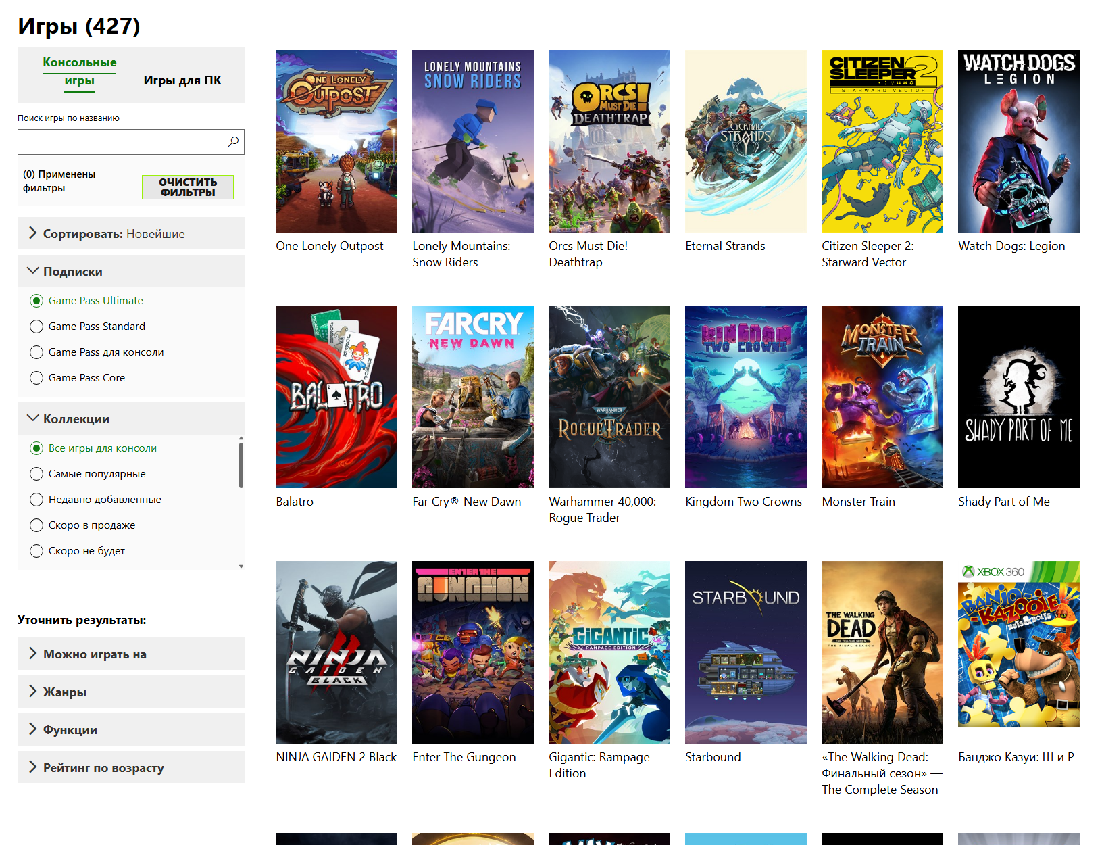Expand the Жанры filter section

point(131,692)
